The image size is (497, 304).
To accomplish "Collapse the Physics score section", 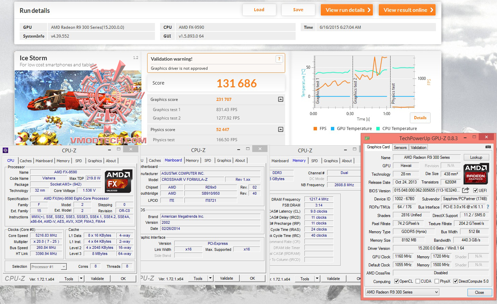I will pos(280,129).
